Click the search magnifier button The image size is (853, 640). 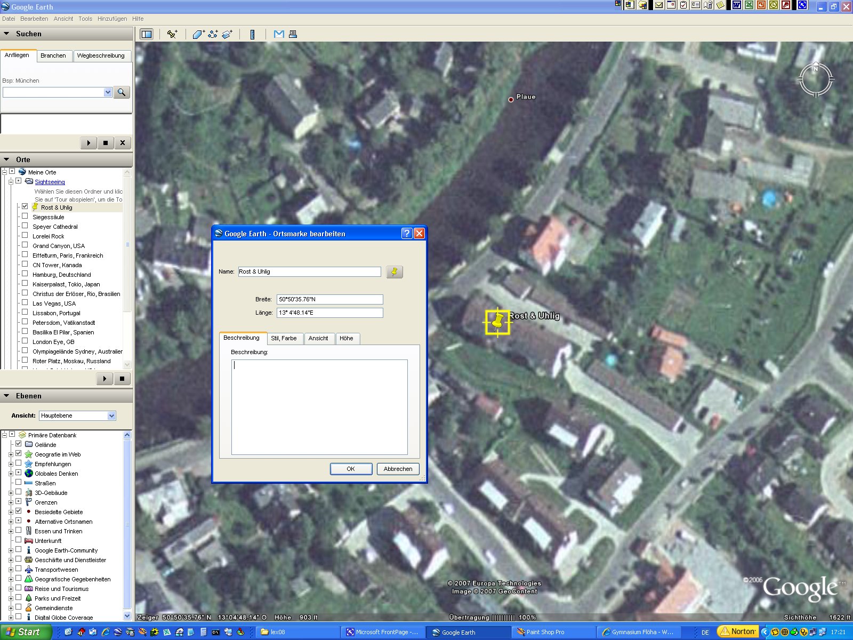click(x=122, y=92)
